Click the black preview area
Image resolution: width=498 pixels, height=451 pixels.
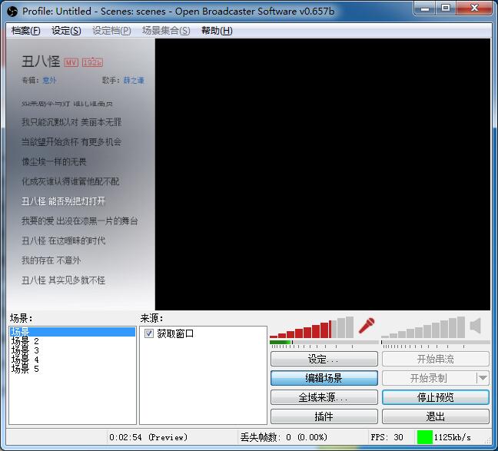(x=323, y=174)
